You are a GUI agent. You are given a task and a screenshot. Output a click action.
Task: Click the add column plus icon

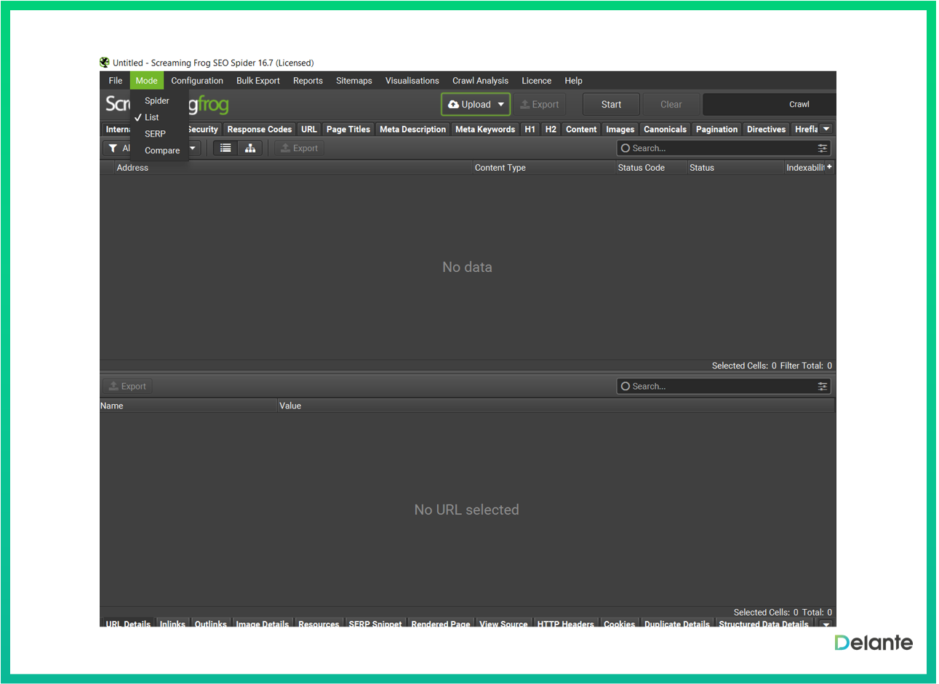pyautogui.click(x=829, y=167)
